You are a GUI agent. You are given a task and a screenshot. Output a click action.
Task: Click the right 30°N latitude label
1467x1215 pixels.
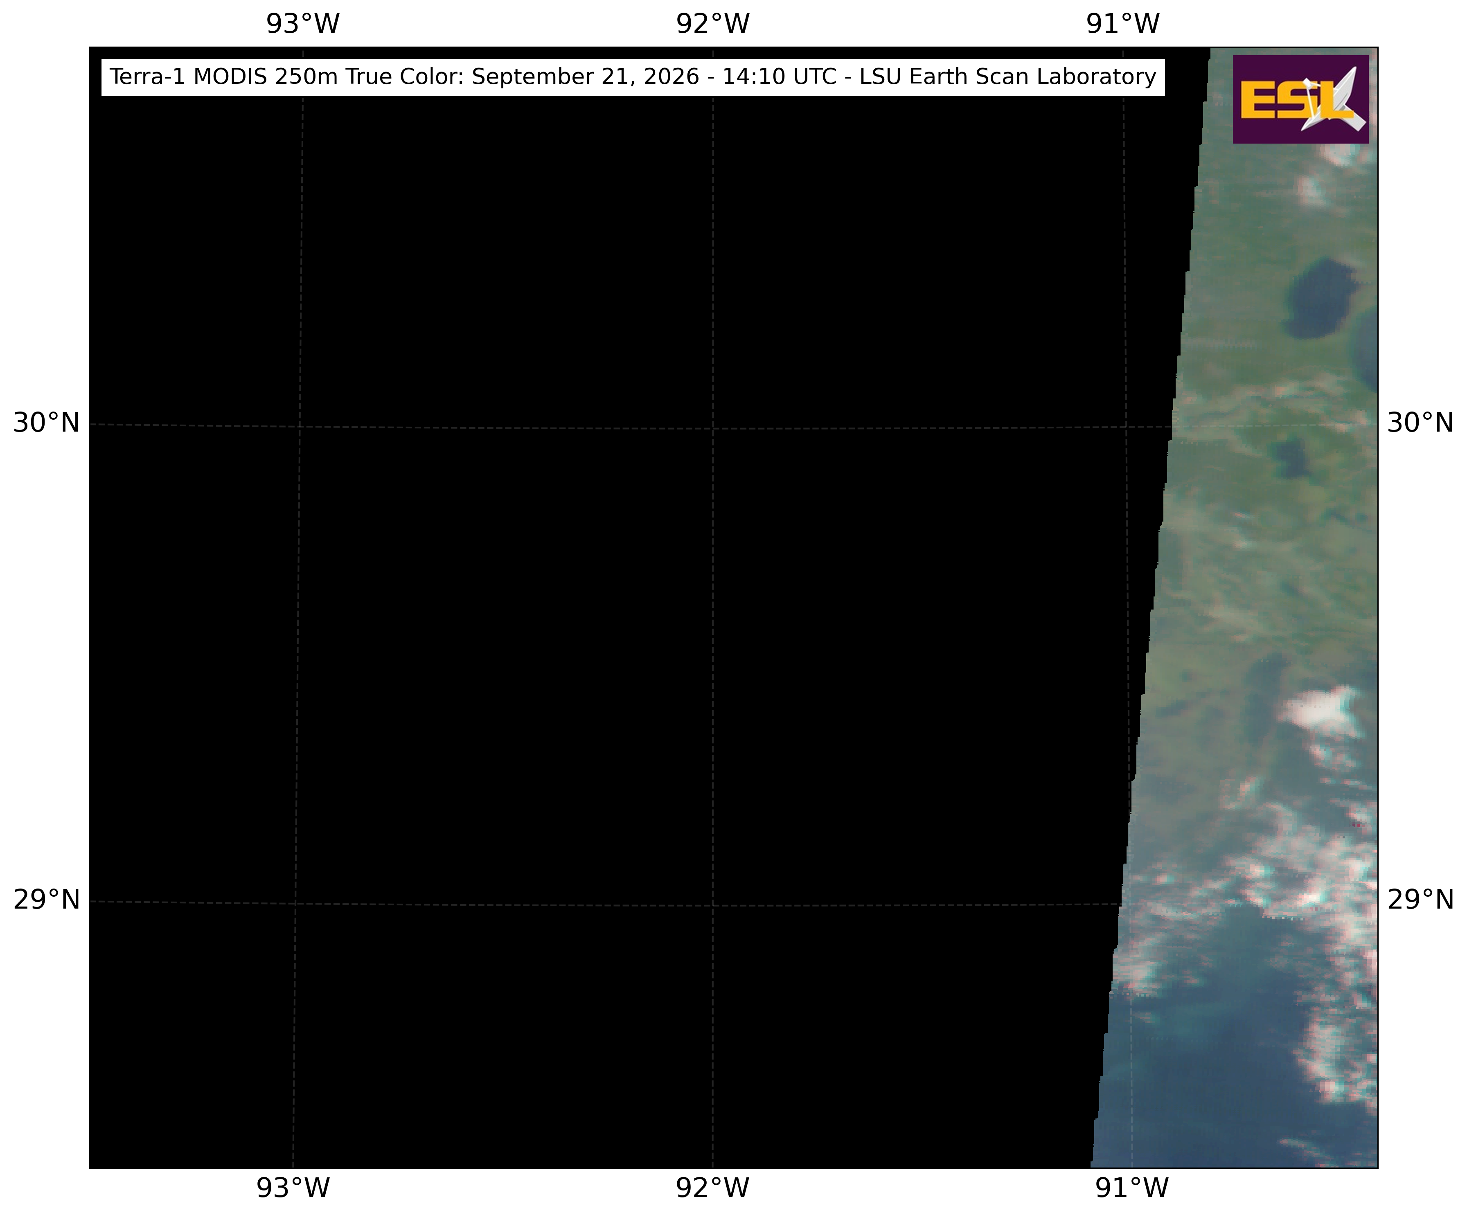1420,423
